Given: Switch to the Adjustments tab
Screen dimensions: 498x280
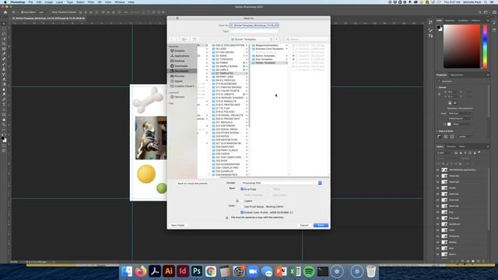Looking at the screenshot, I should [457, 75].
